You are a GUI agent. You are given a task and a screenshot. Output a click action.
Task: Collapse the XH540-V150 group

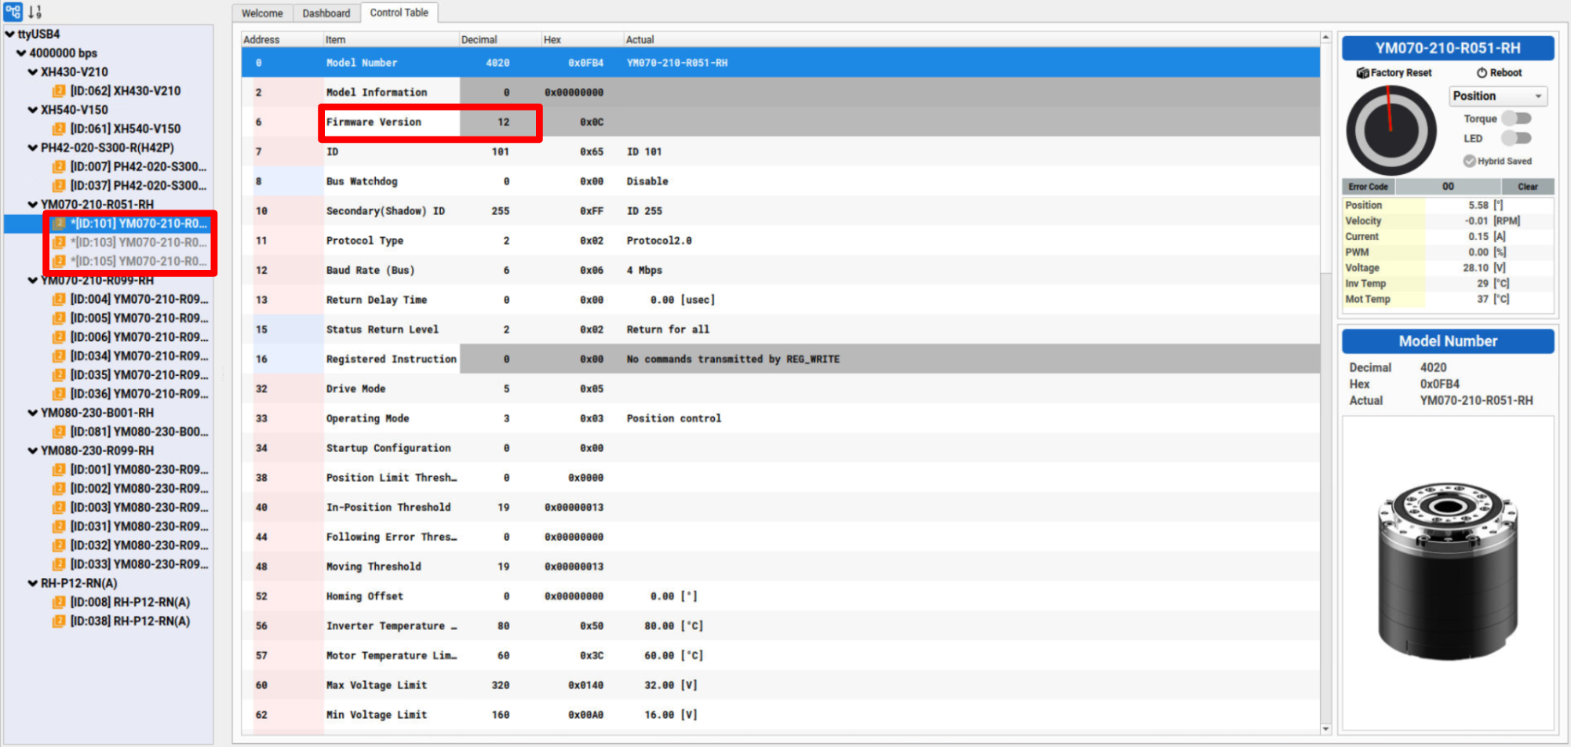(x=33, y=110)
